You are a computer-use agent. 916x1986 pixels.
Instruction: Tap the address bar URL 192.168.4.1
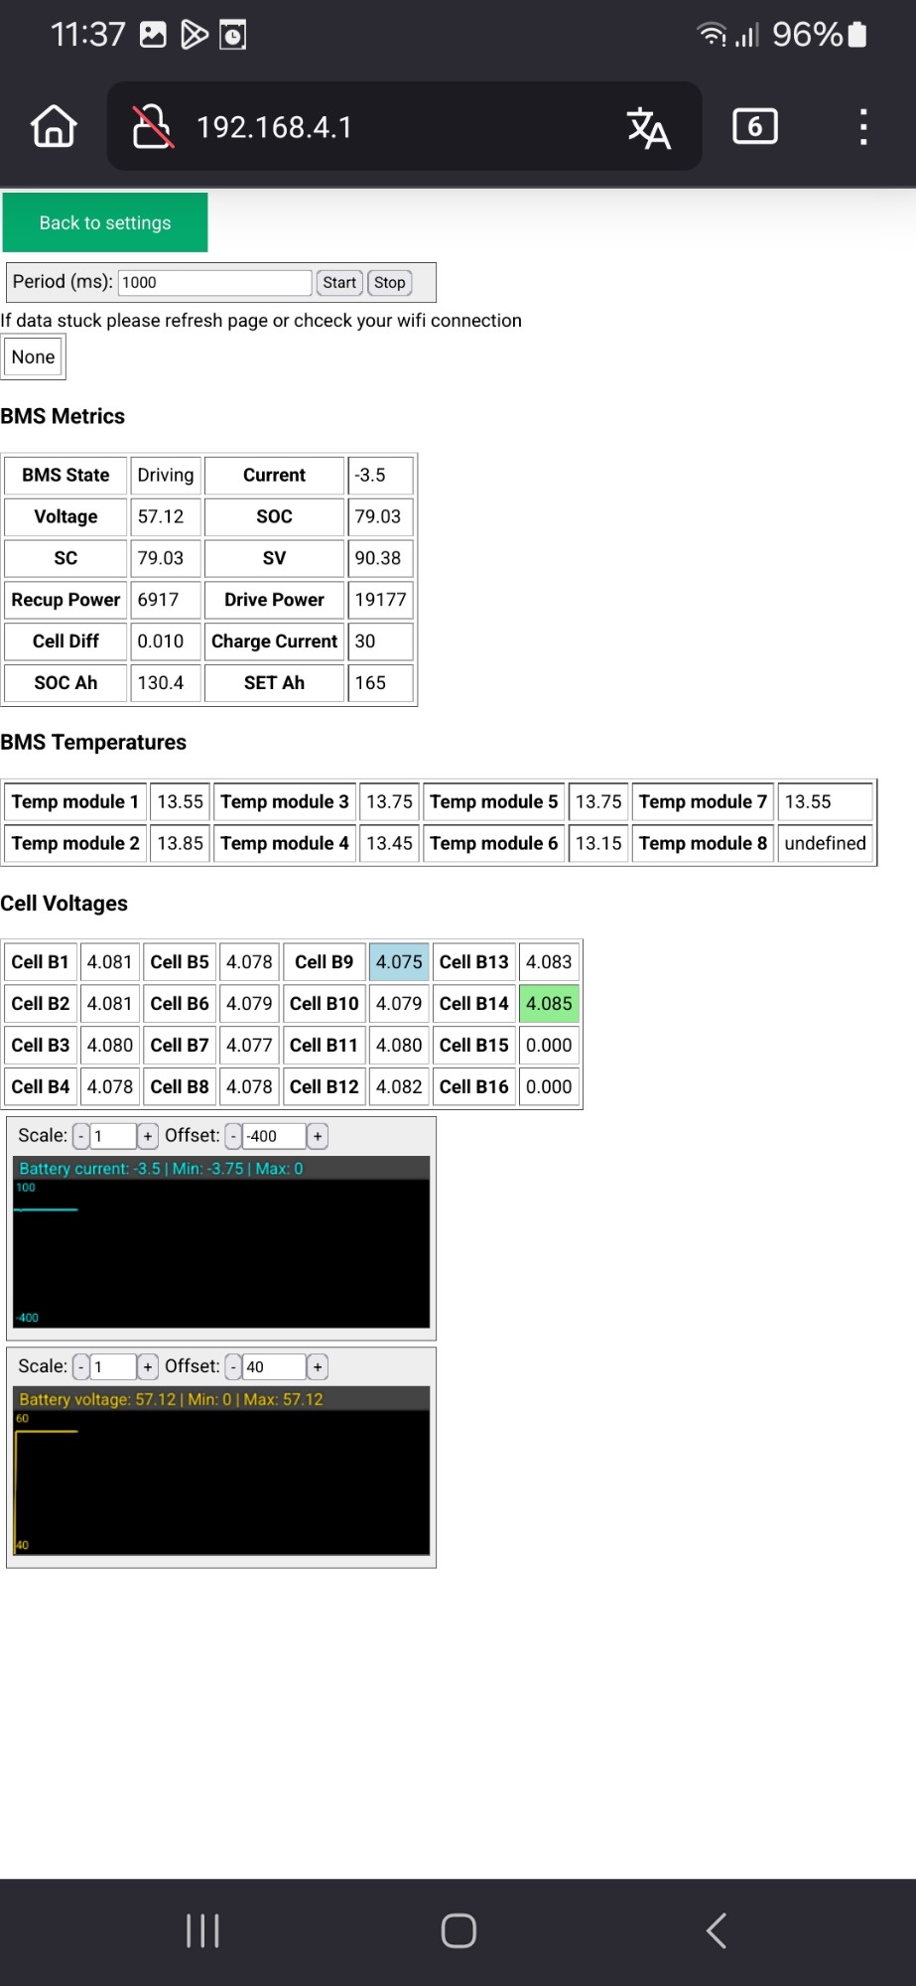tap(274, 128)
